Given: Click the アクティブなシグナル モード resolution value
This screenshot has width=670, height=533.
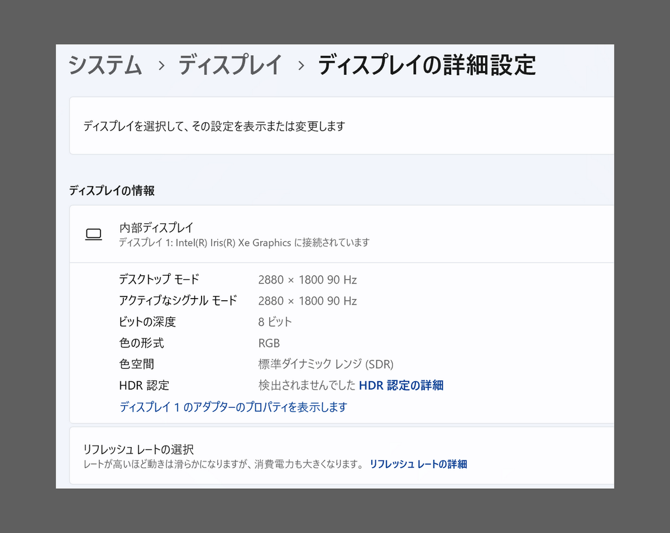Looking at the screenshot, I should [308, 301].
